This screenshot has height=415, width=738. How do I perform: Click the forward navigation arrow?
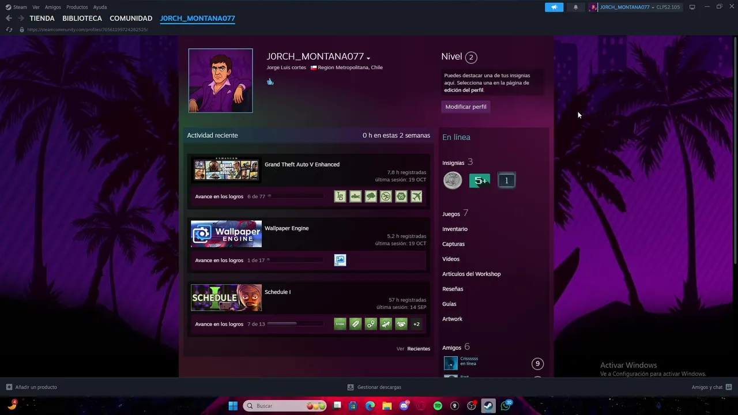point(21,18)
